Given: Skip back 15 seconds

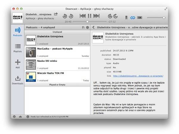Looking at the screenshot, I should click(x=71, y=16).
